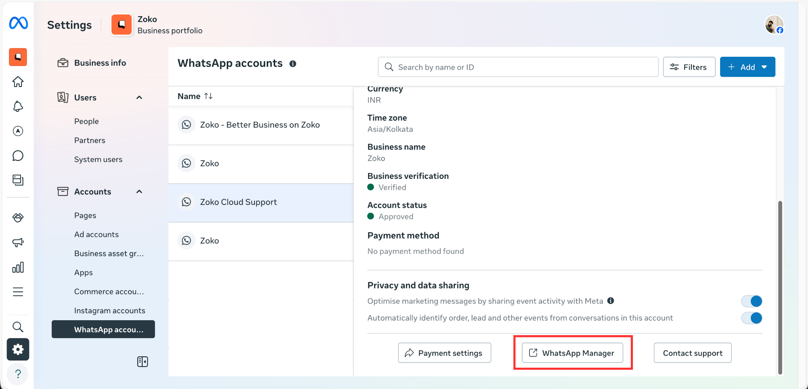This screenshot has width=808, height=389.
Task: Click the details panel vertical scrollbar
Action: click(x=780, y=287)
